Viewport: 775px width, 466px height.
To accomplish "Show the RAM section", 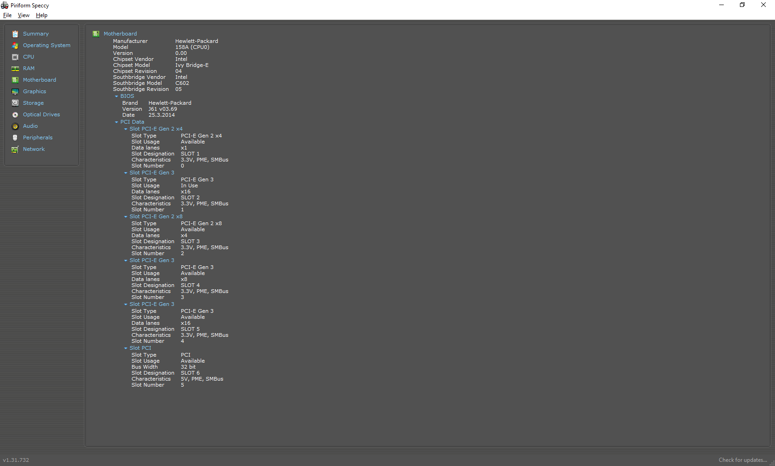I will coord(29,68).
